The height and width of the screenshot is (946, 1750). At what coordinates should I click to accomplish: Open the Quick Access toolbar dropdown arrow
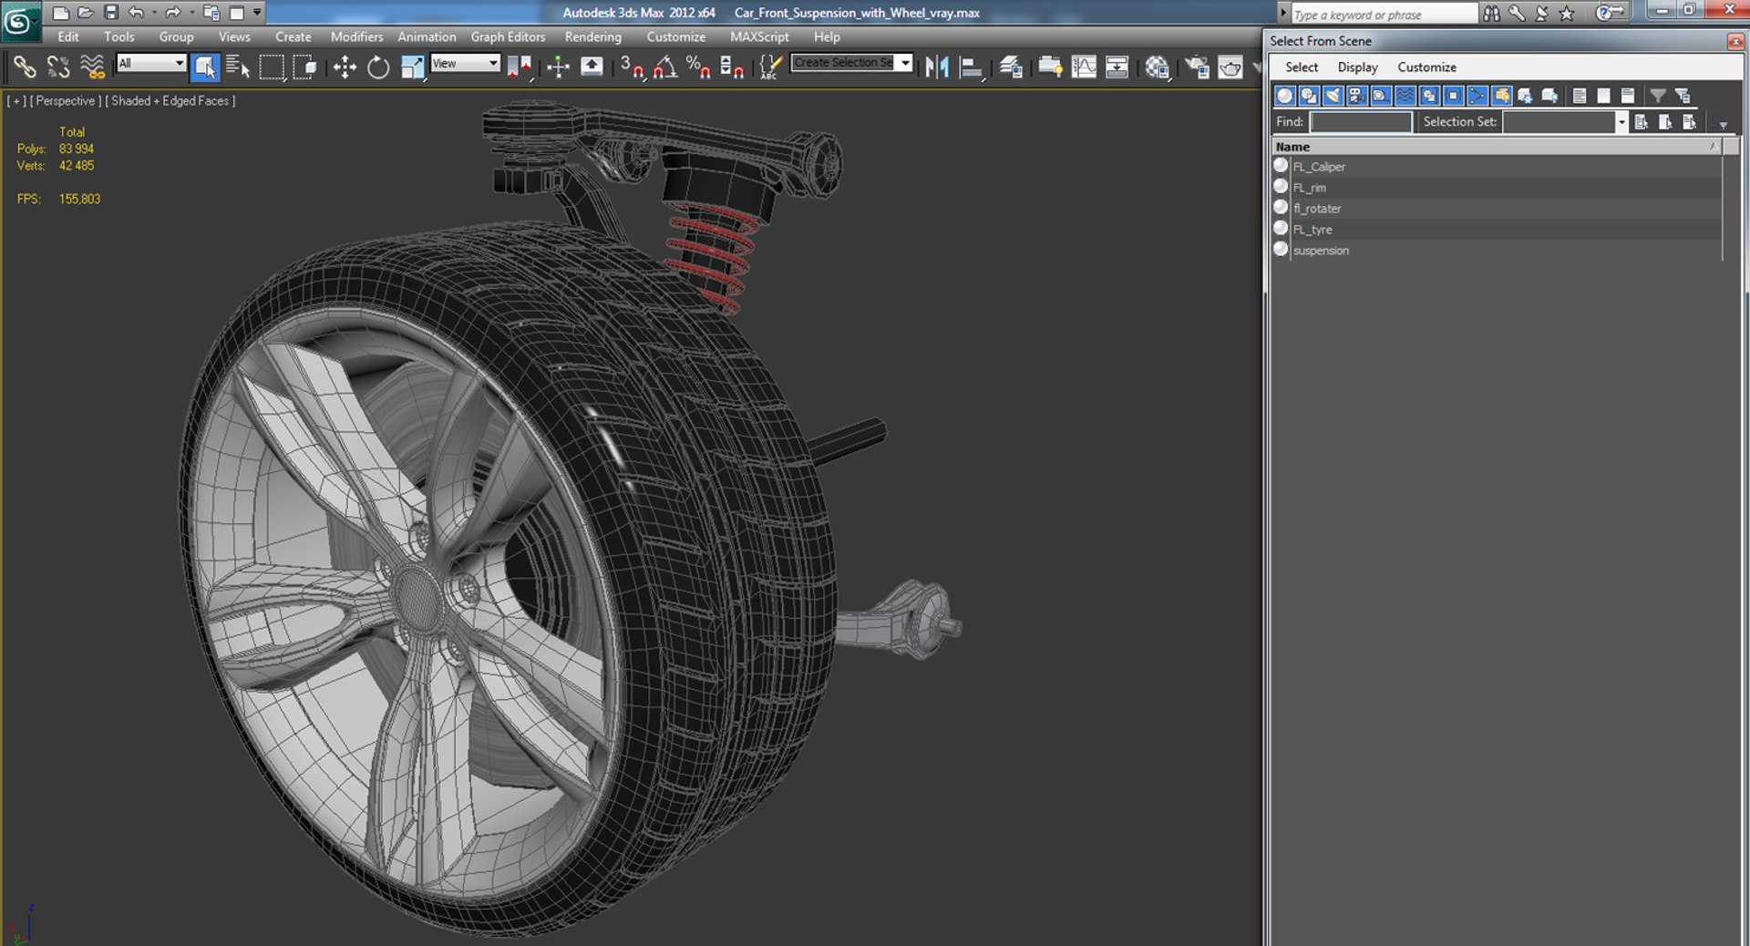[x=257, y=13]
